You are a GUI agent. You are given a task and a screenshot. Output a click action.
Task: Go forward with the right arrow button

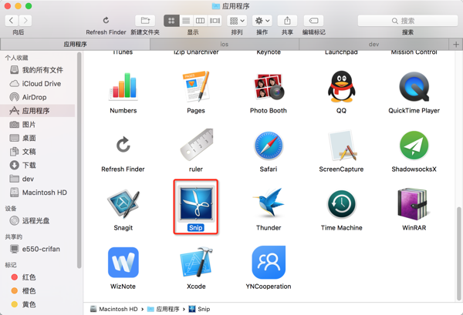[x=25, y=21]
